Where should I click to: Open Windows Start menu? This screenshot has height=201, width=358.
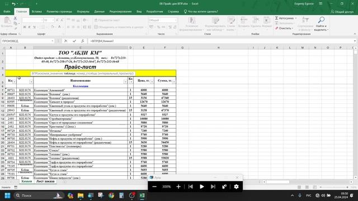coord(7,195)
